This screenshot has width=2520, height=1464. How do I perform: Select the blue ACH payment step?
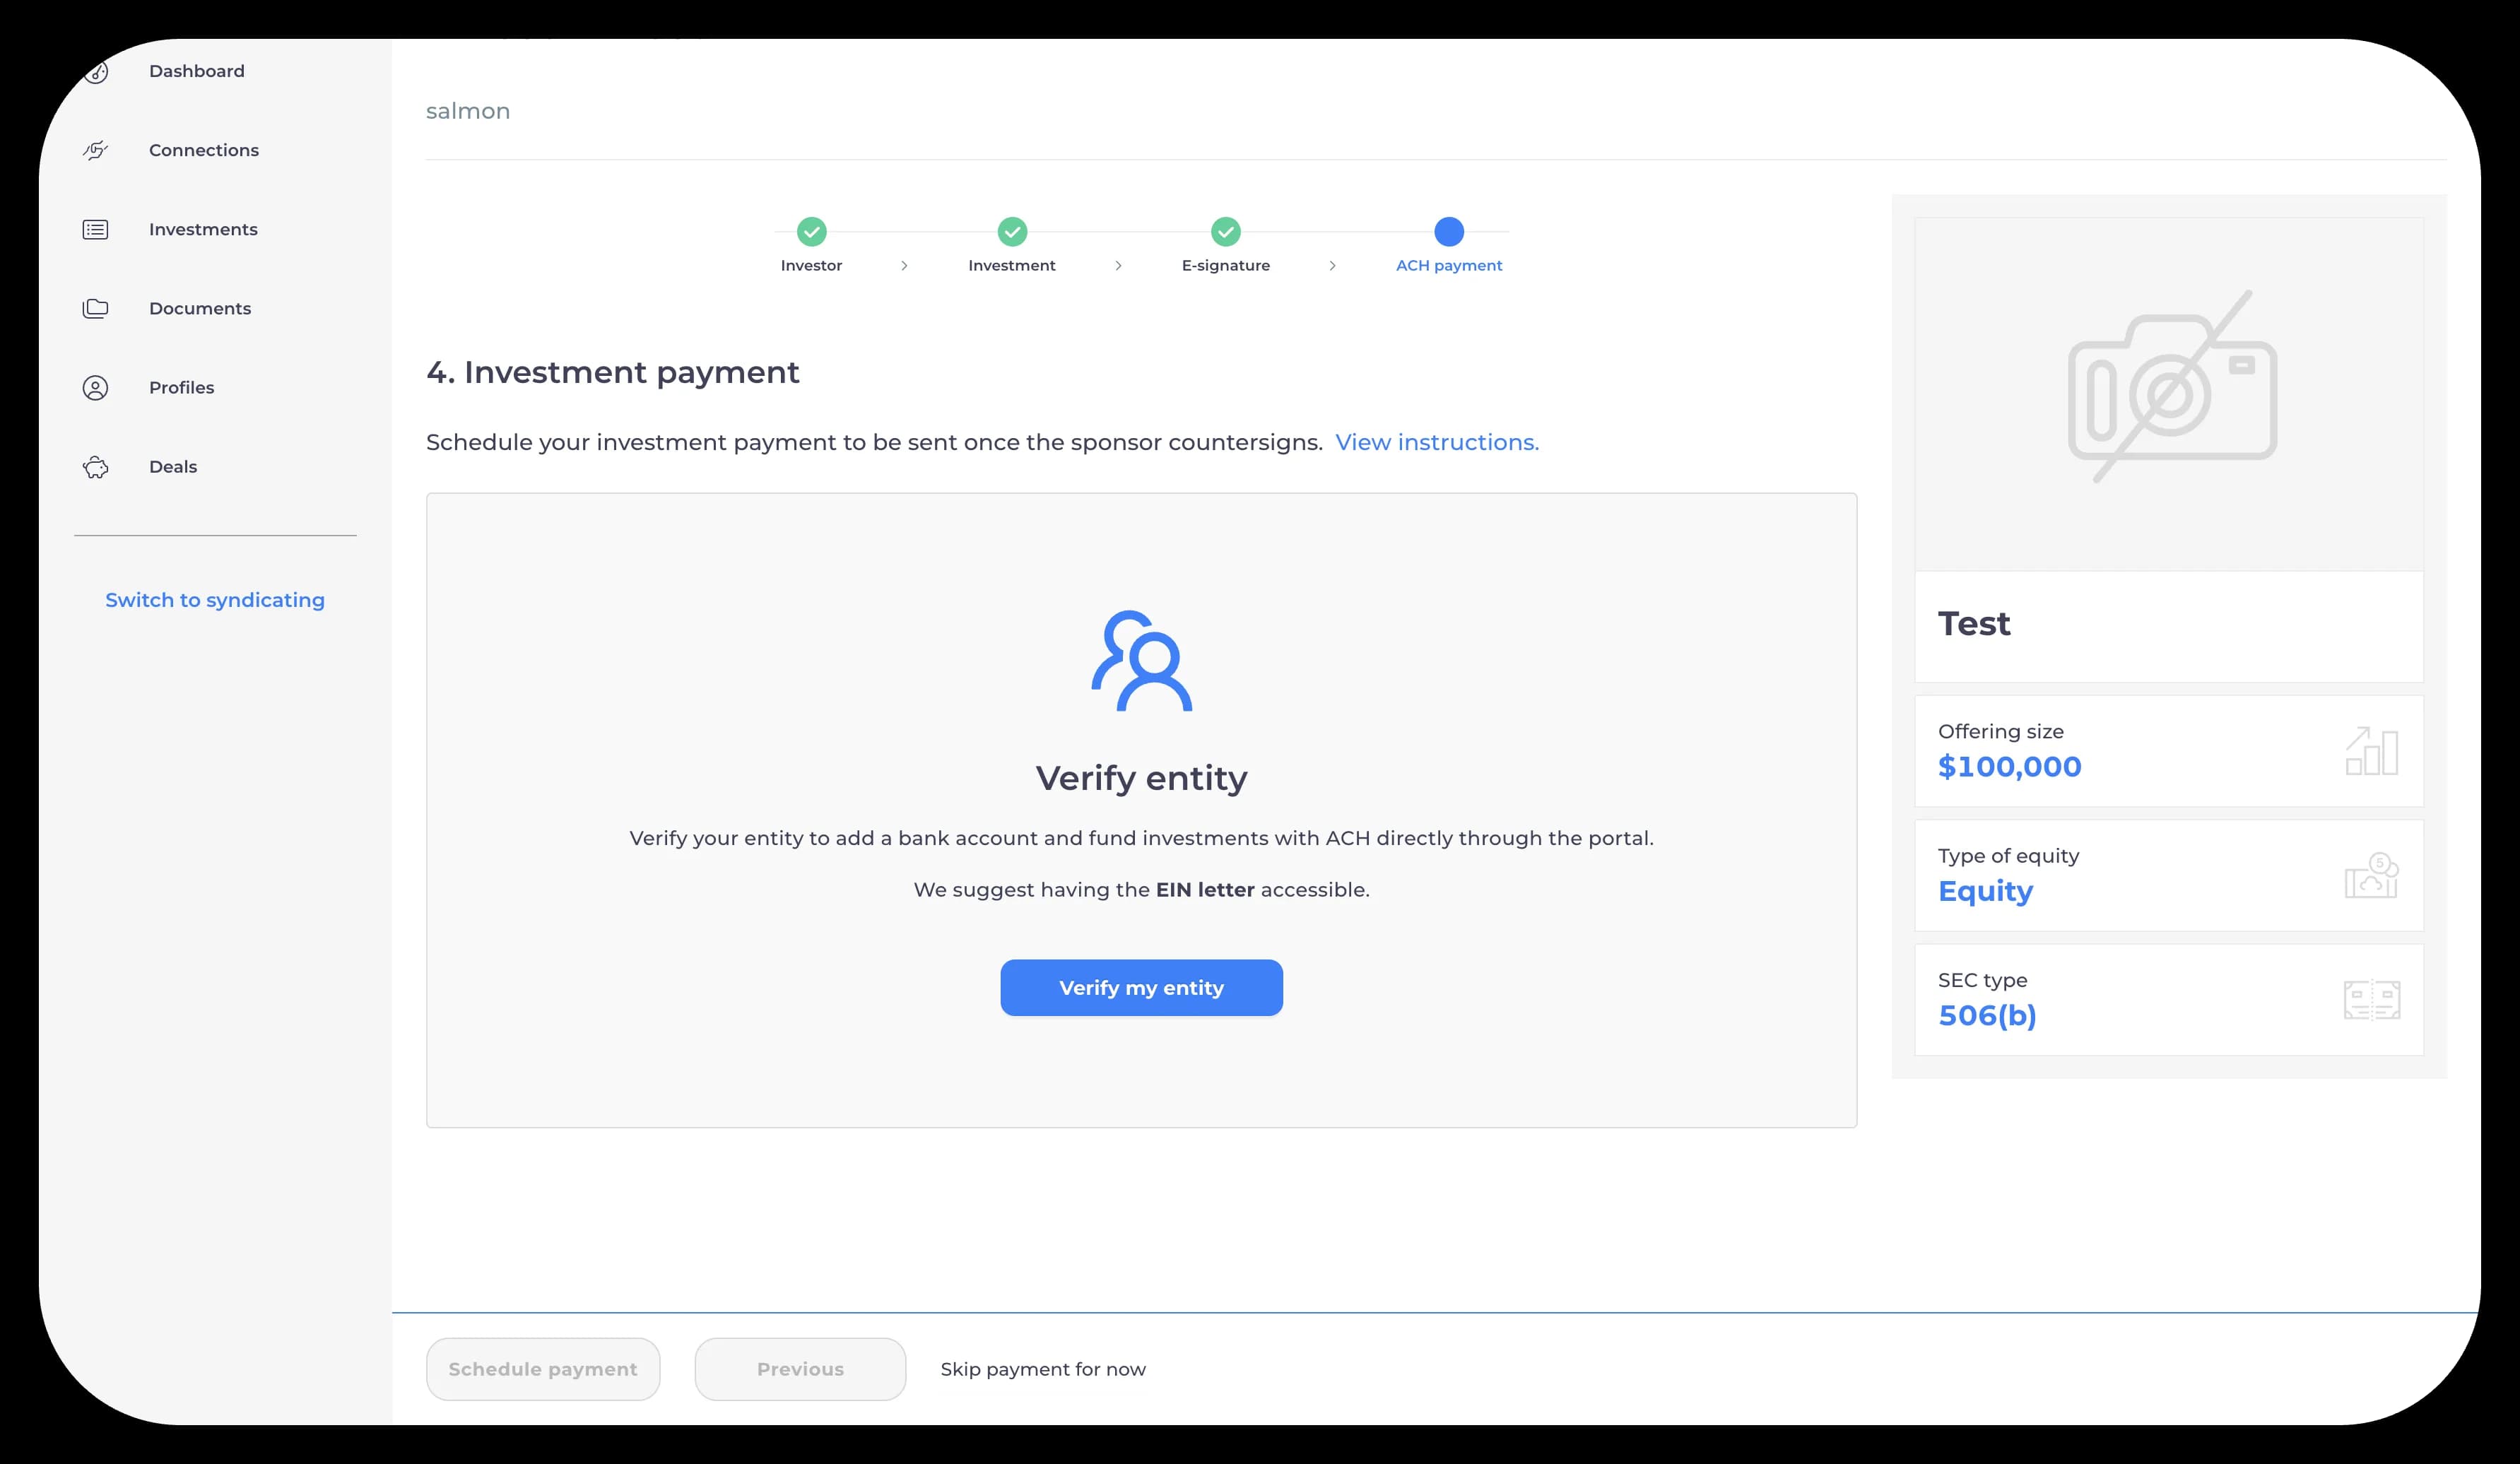[1448, 232]
